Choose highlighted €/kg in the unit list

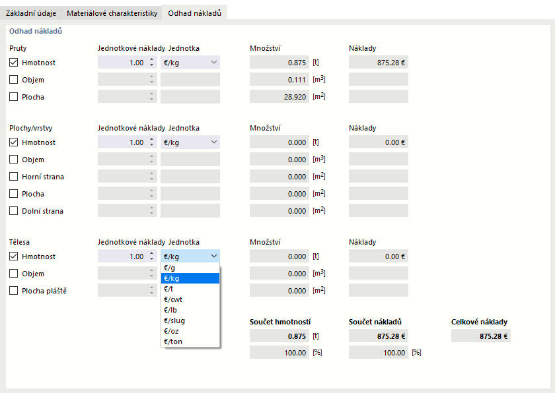[x=190, y=278]
